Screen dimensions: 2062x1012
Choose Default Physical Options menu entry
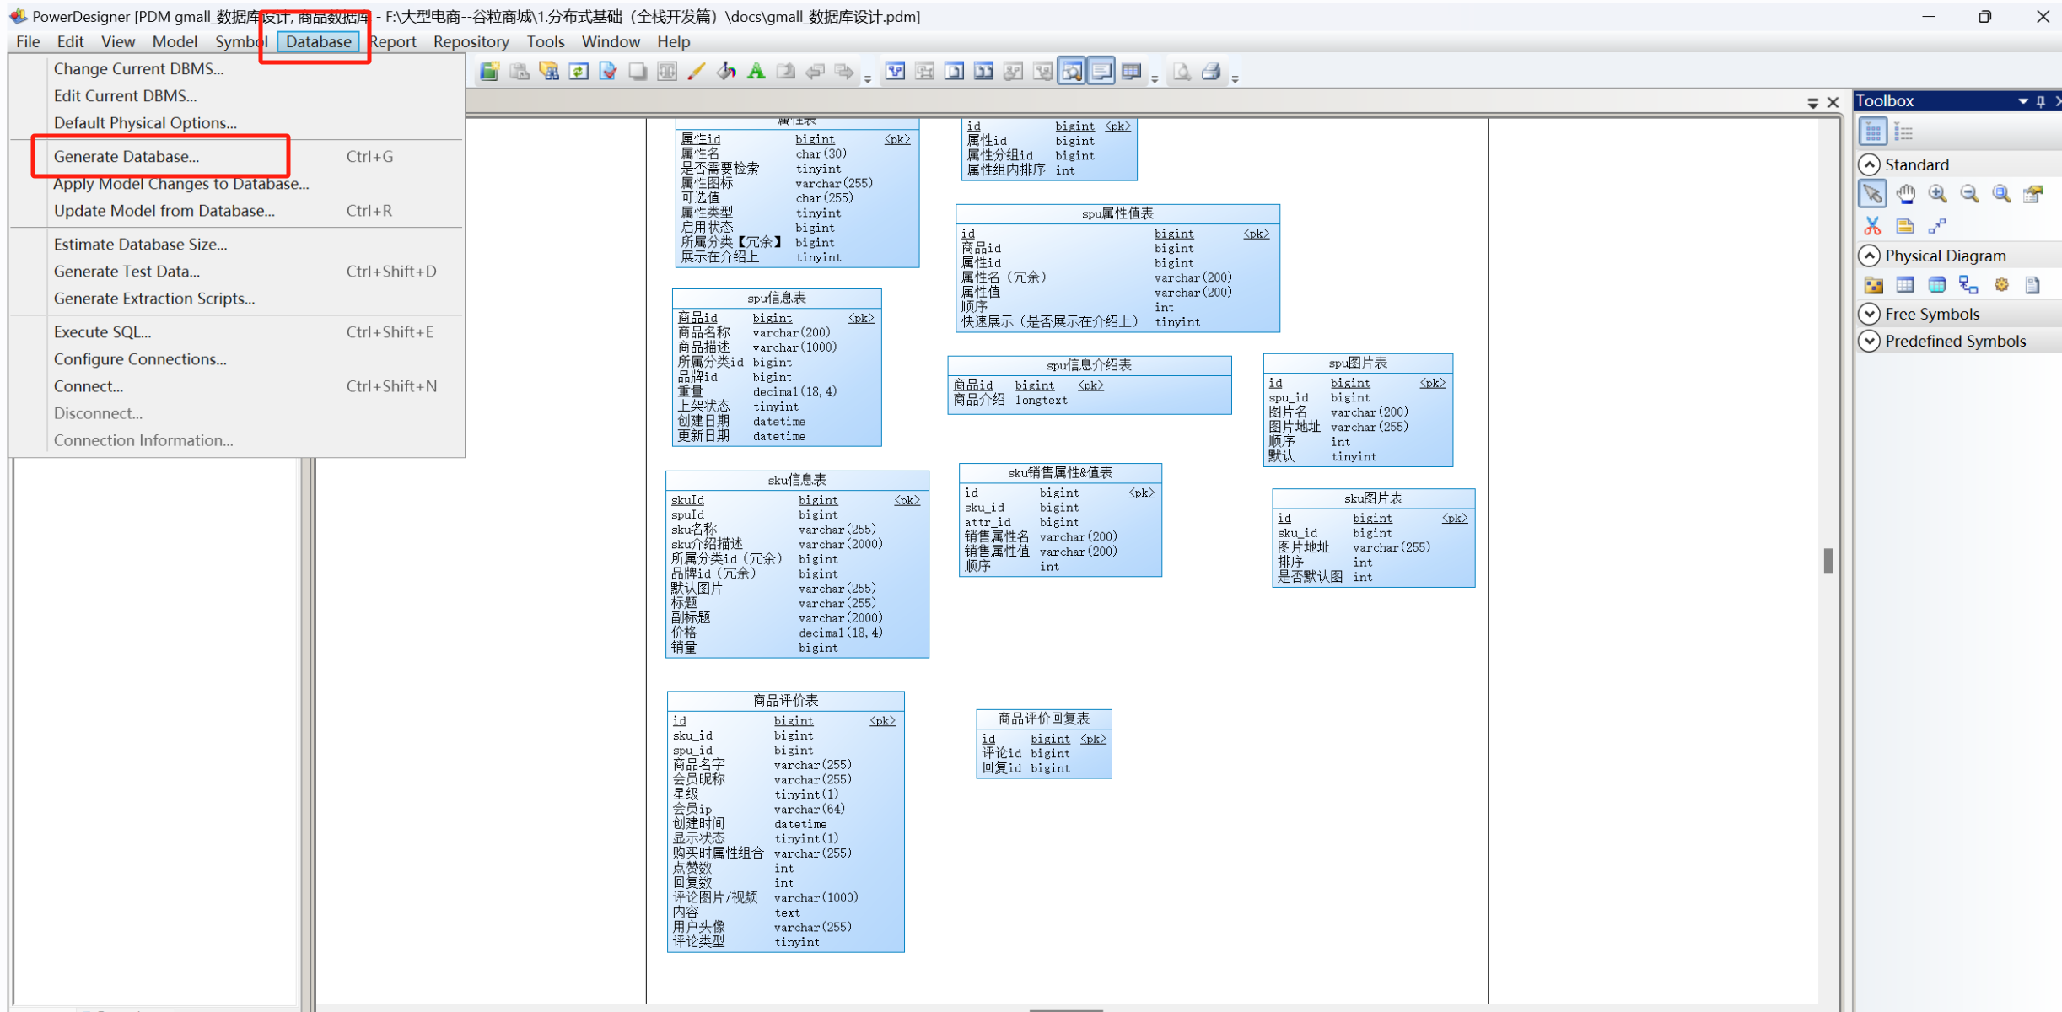[237, 123]
